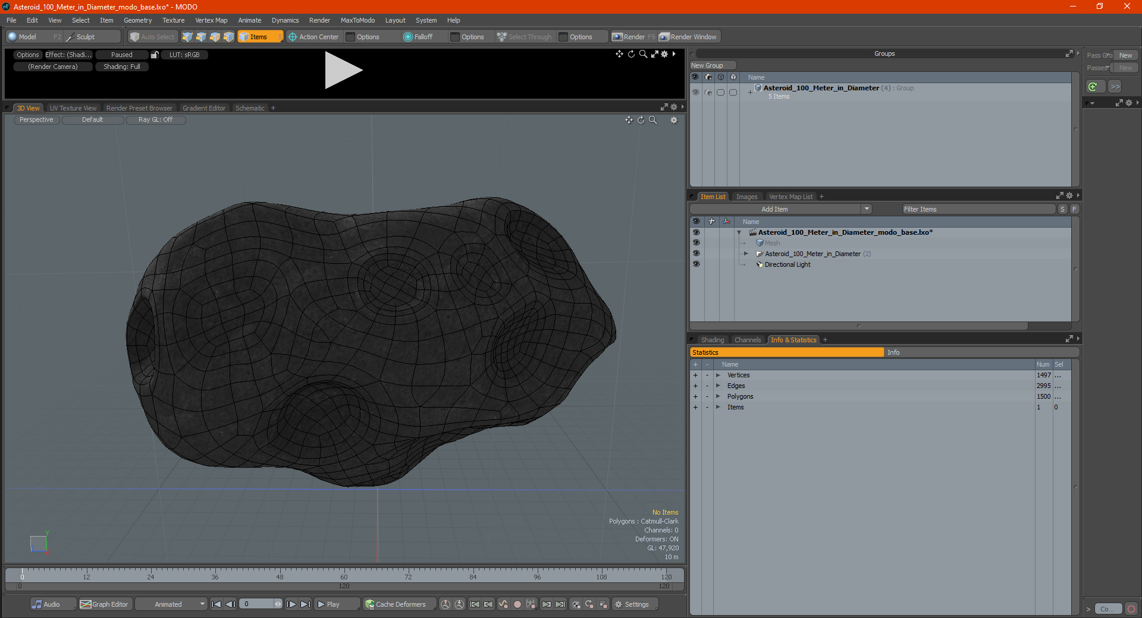Open the Render Window button
Viewport: 1142px width, 618px height.
point(688,37)
